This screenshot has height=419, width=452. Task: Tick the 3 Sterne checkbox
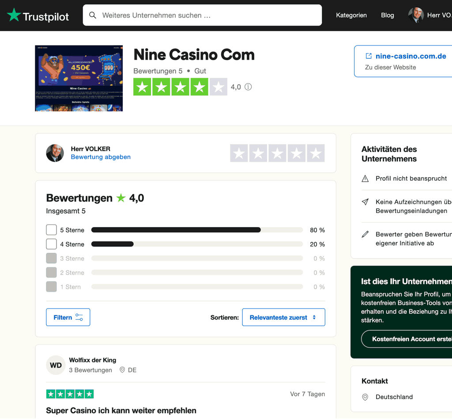(51, 258)
